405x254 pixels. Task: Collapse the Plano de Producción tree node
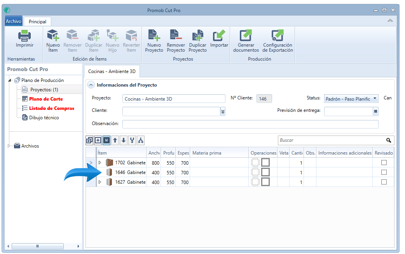click(x=10, y=80)
